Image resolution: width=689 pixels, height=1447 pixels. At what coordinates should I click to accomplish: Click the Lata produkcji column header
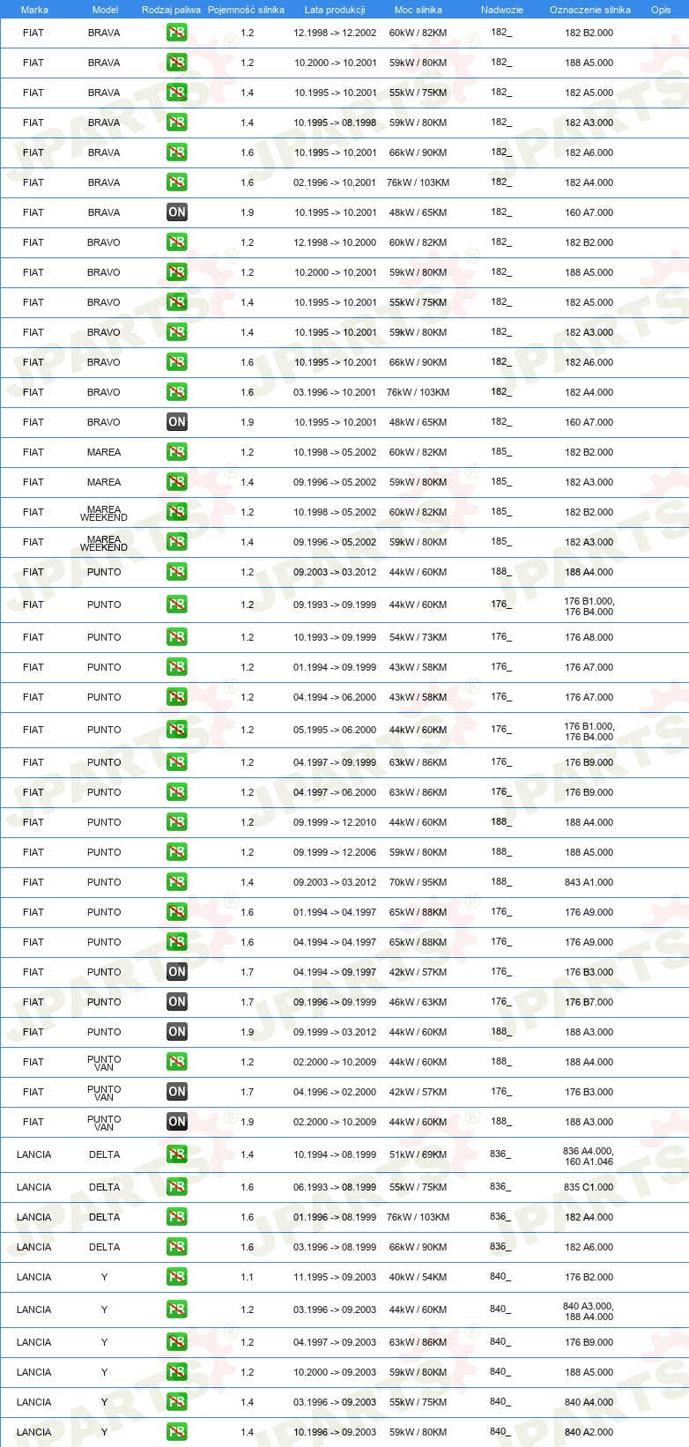pos(335,10)
